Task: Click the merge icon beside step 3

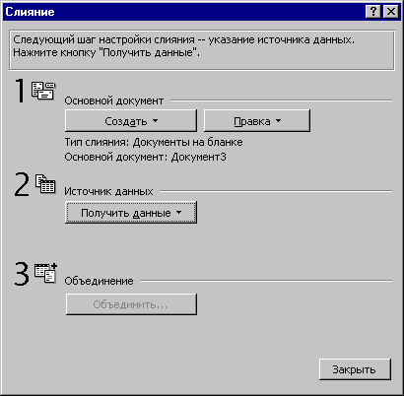Action: pos(45,273)
